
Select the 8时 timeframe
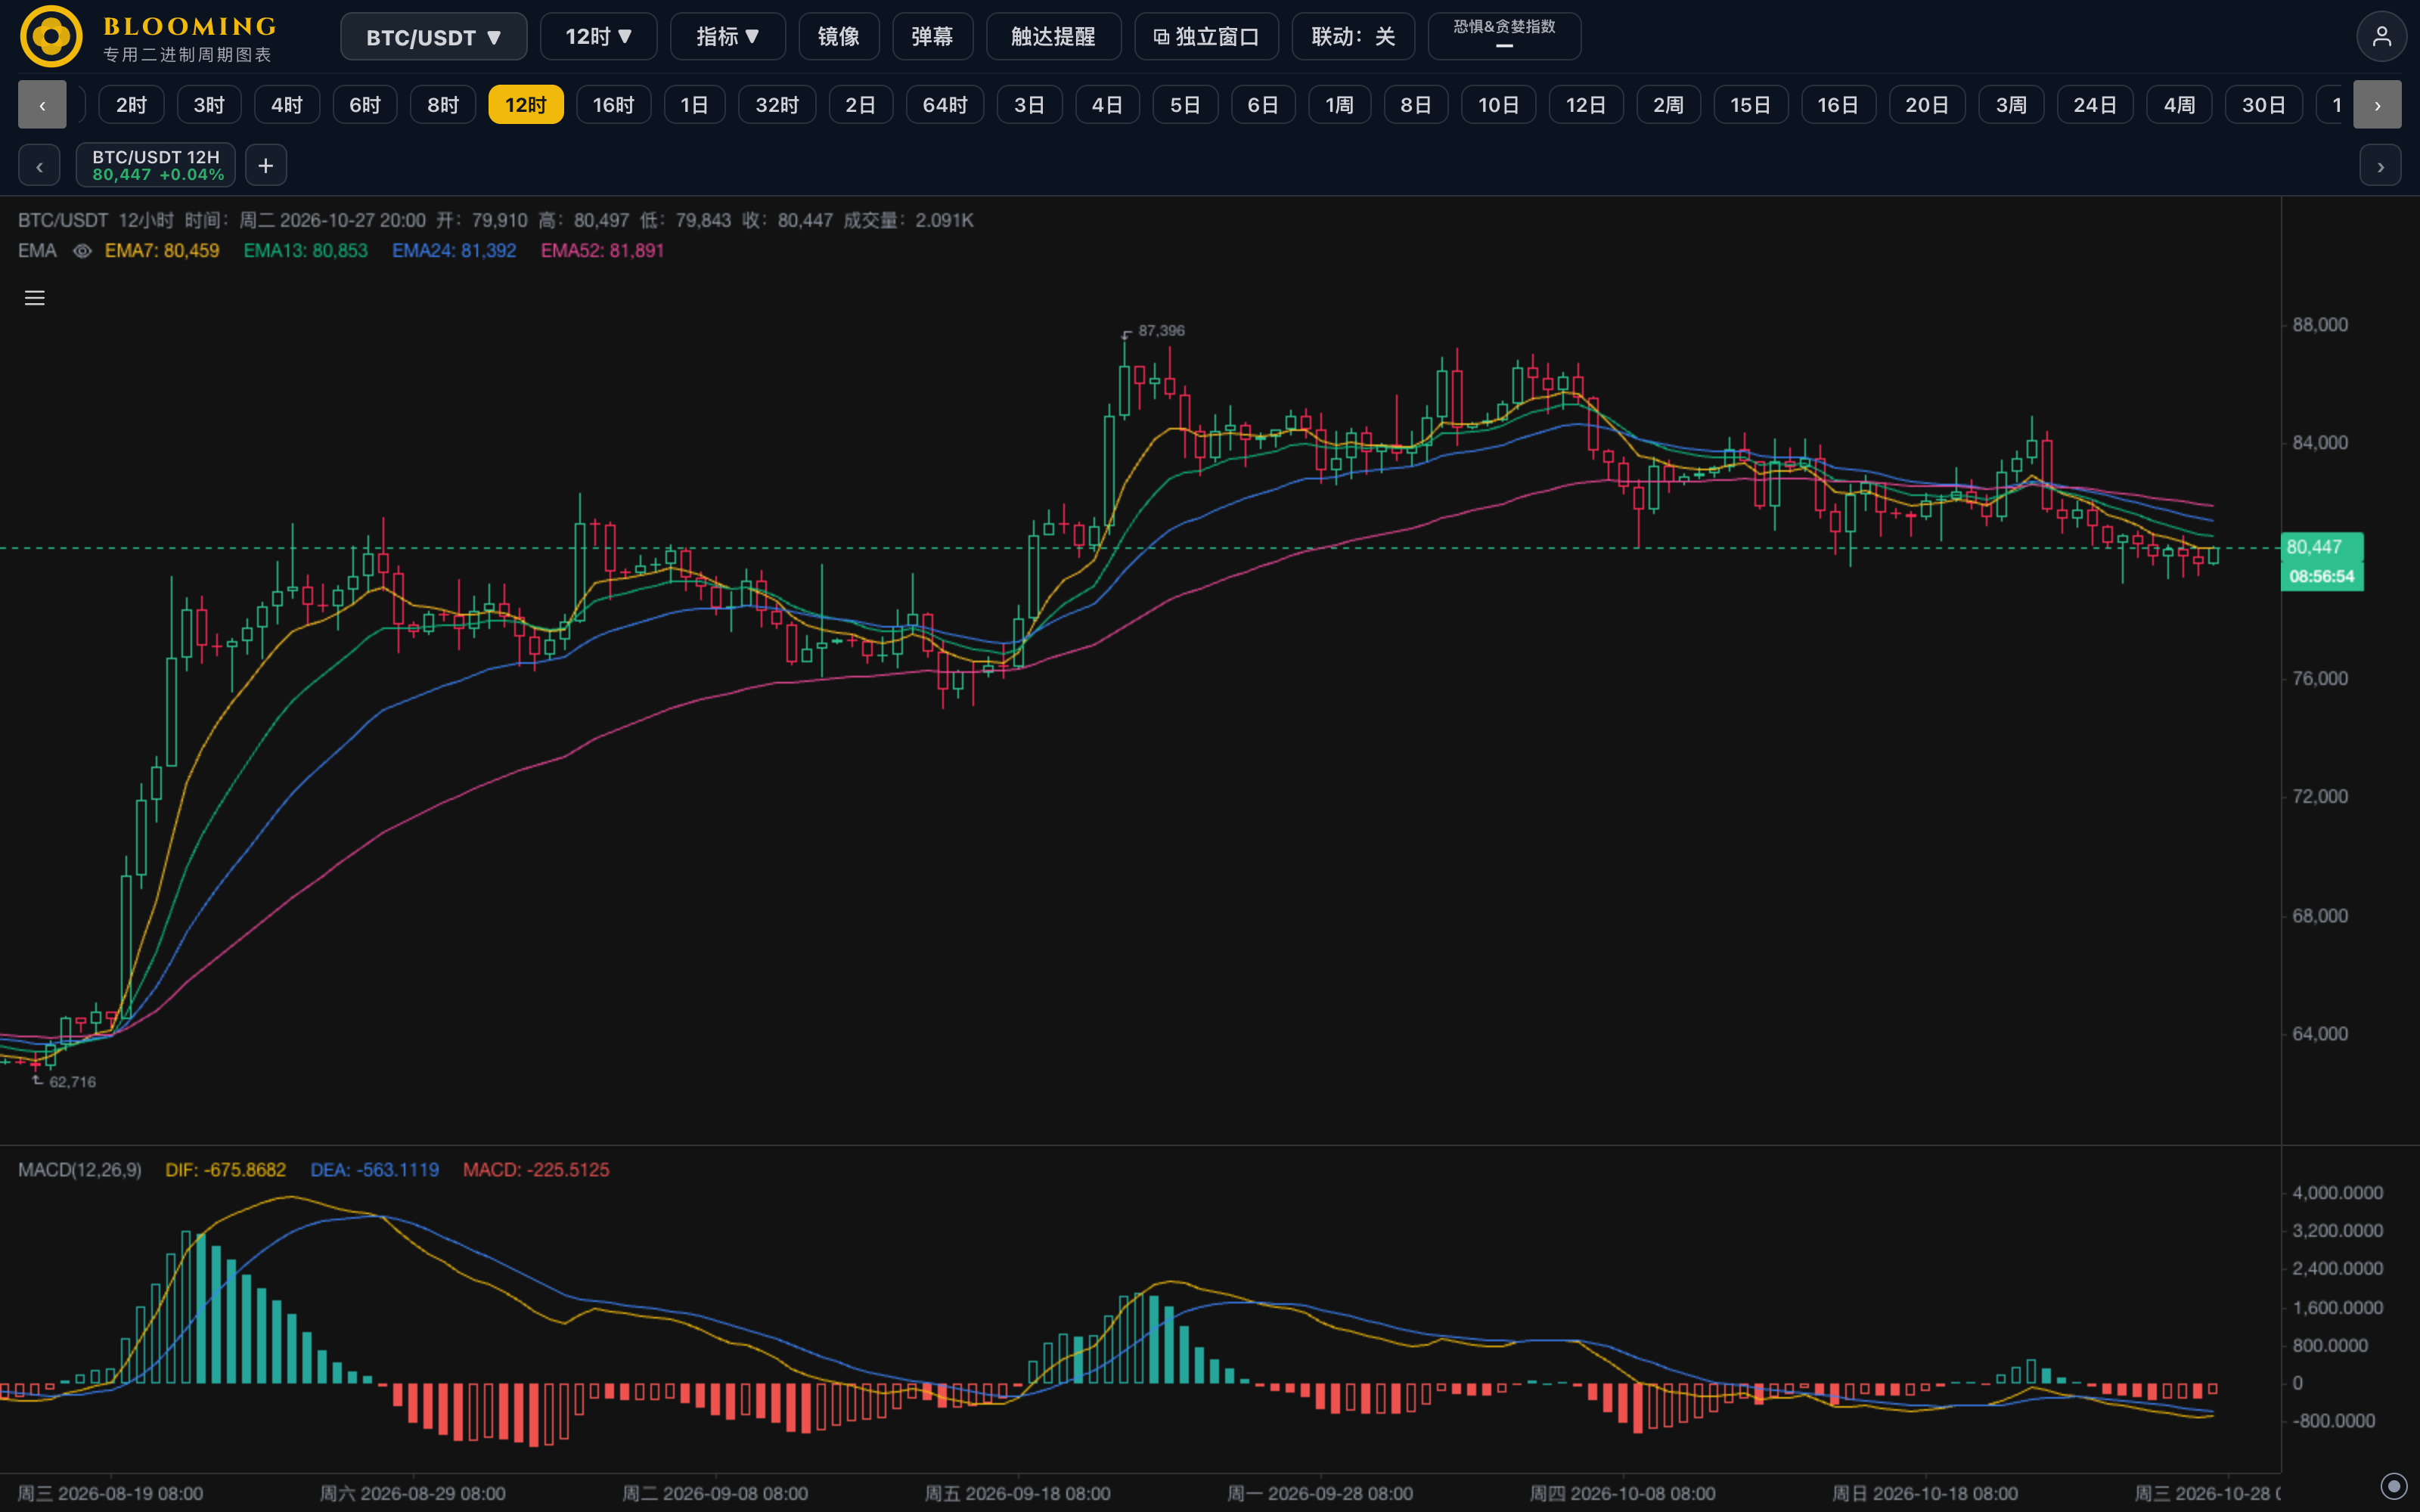pyautogui.click(x=443, y=105)
